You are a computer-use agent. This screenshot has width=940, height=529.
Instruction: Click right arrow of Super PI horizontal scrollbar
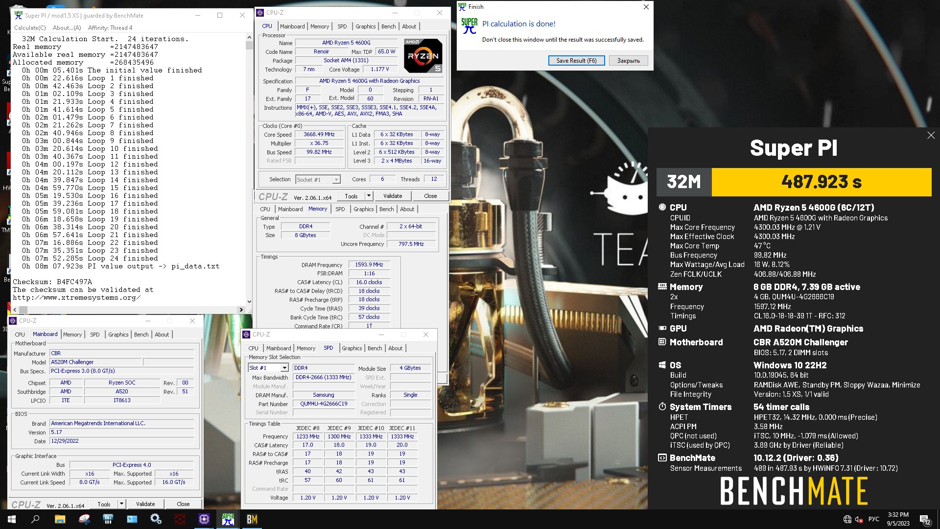[241, 310]
